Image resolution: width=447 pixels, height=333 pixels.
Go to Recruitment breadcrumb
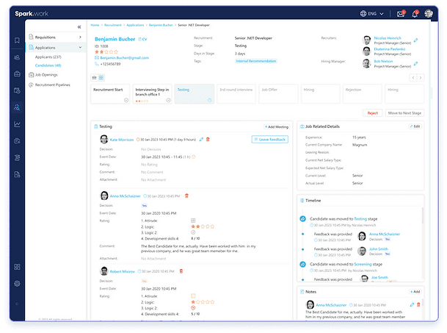tap(112, 25)
